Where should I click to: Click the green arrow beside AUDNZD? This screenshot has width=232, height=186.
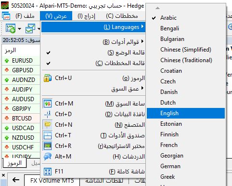tap(7, 80)
